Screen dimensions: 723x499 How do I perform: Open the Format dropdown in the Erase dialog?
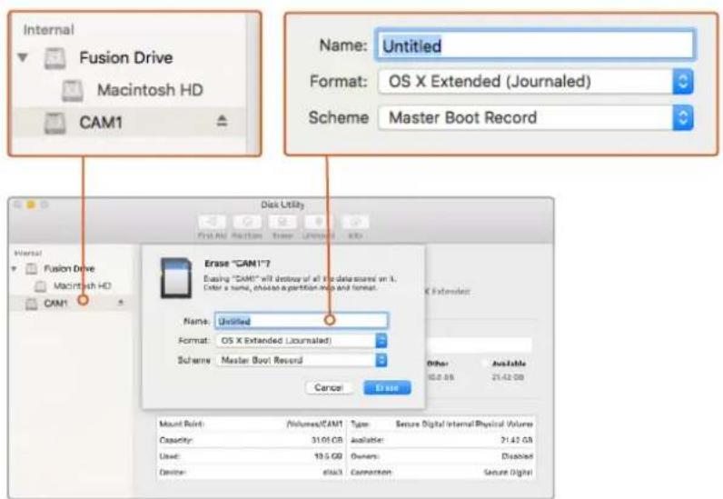(302, 341)
